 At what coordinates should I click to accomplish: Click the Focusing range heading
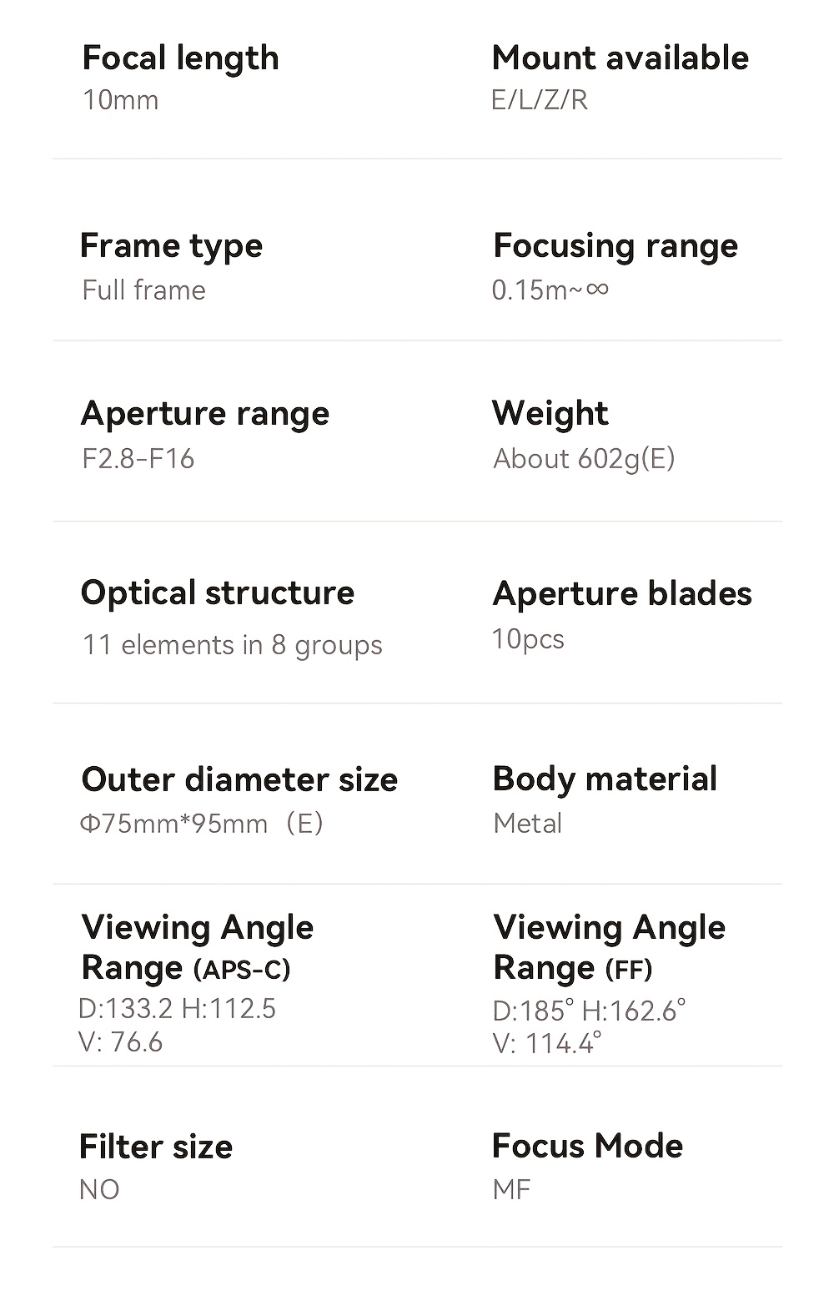pos(615,247)
